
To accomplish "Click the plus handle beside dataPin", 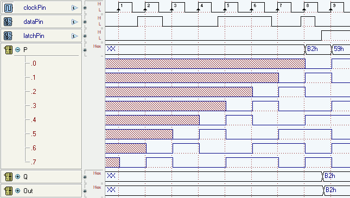I will (85, 22).
